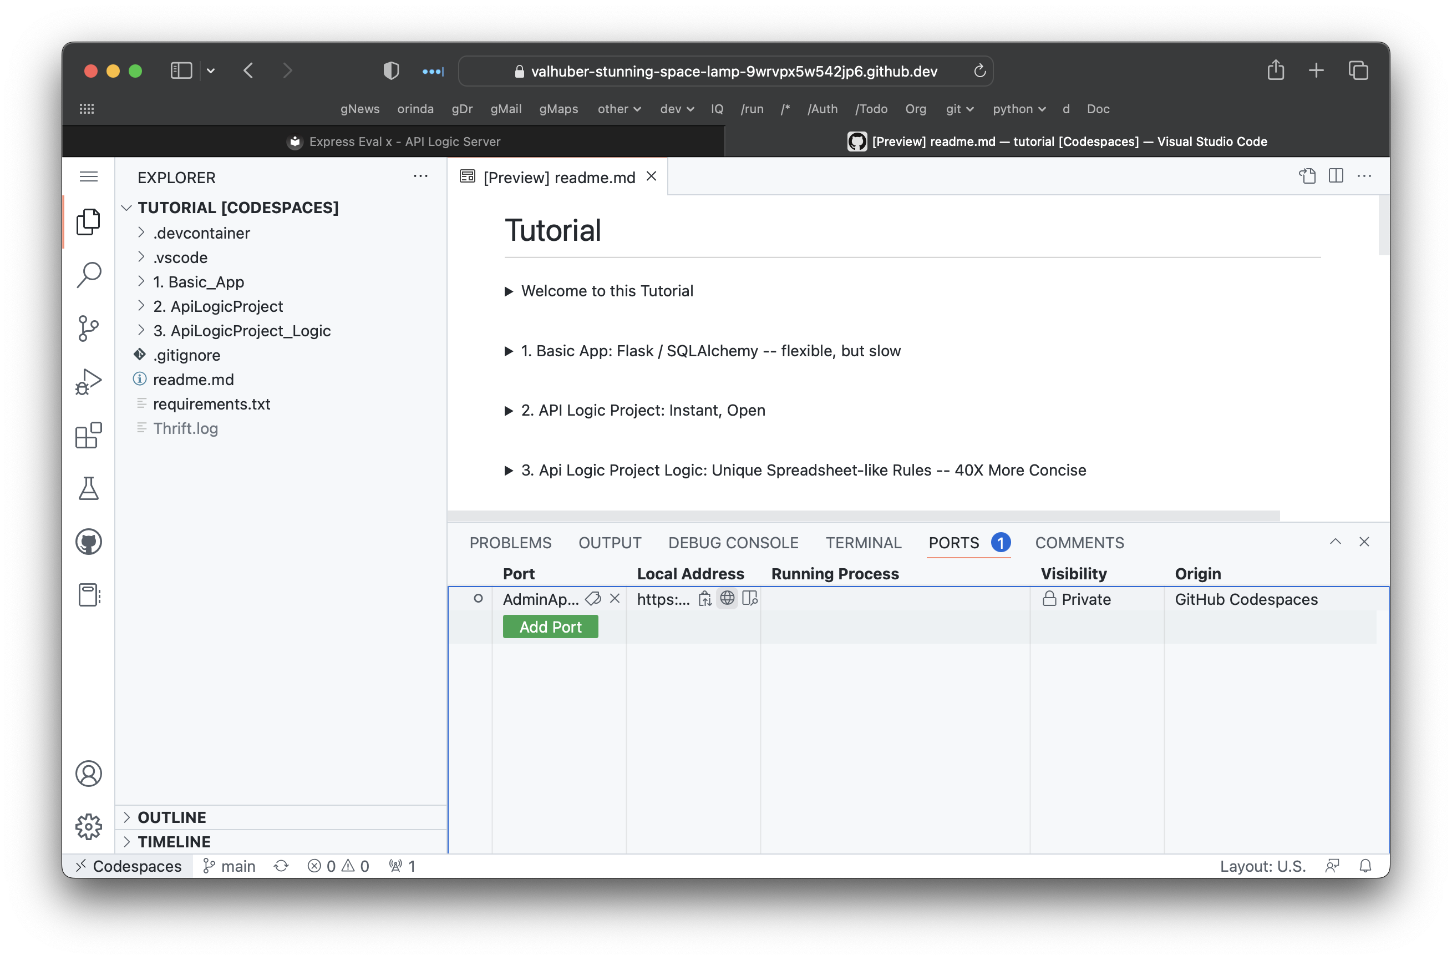The image size is (1452, 960).
Task: Click the Extensions icon in sidebar
Action: [x=90, y=435]
